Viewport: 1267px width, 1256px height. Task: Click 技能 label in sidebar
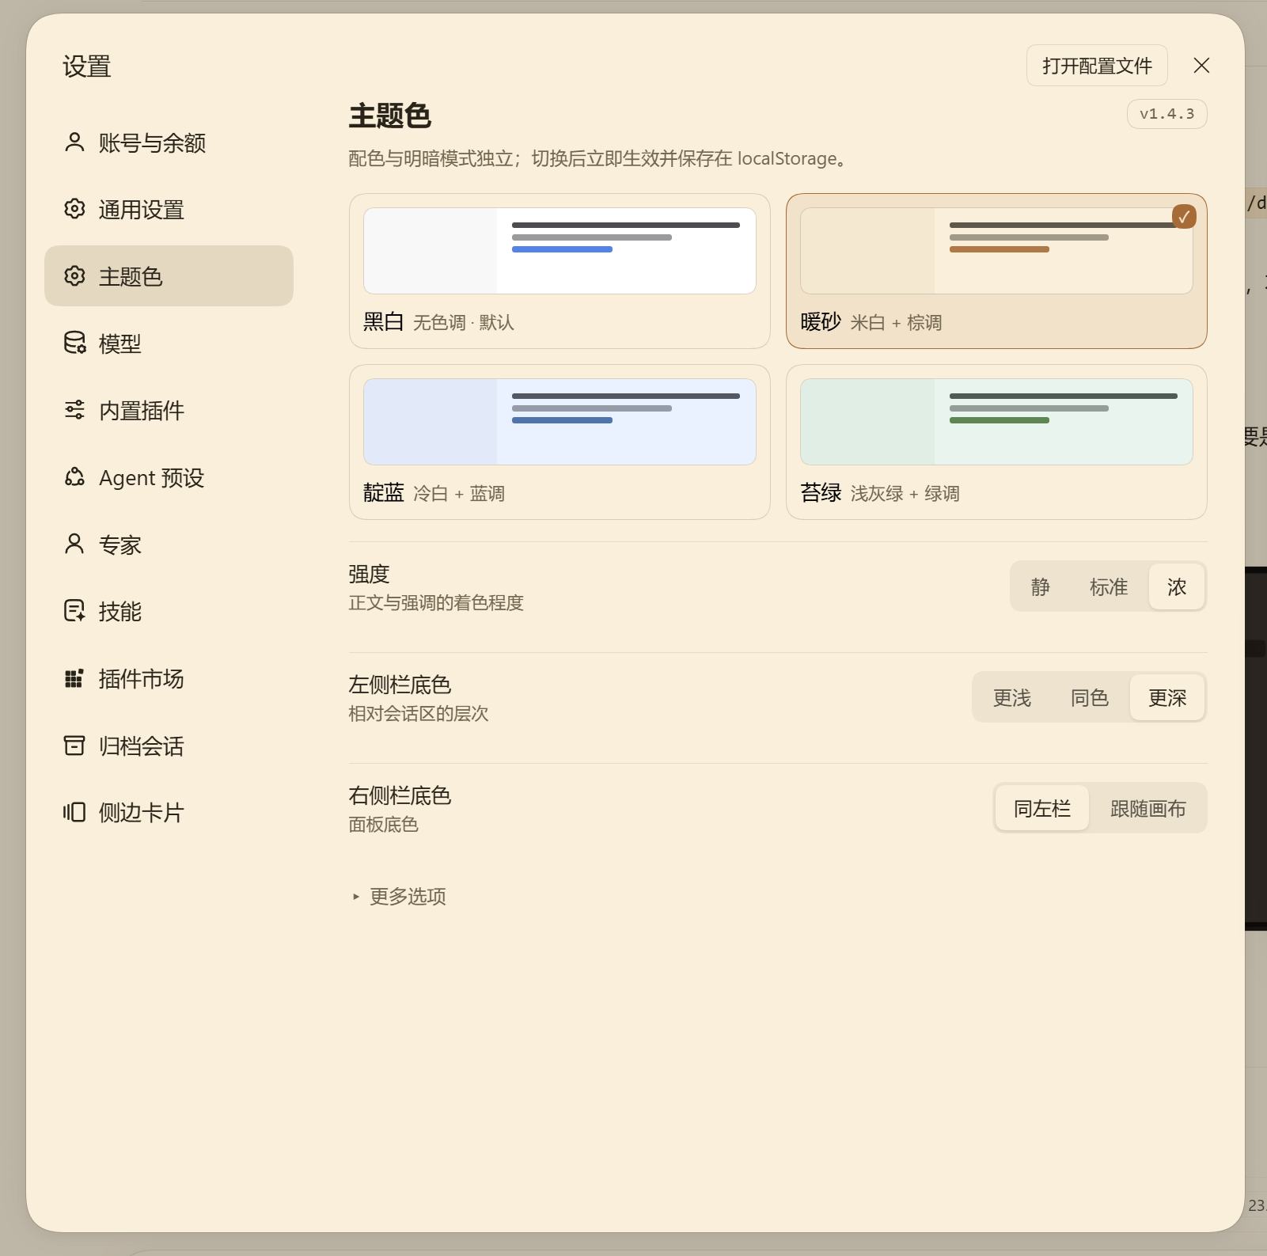pos(120,612)
